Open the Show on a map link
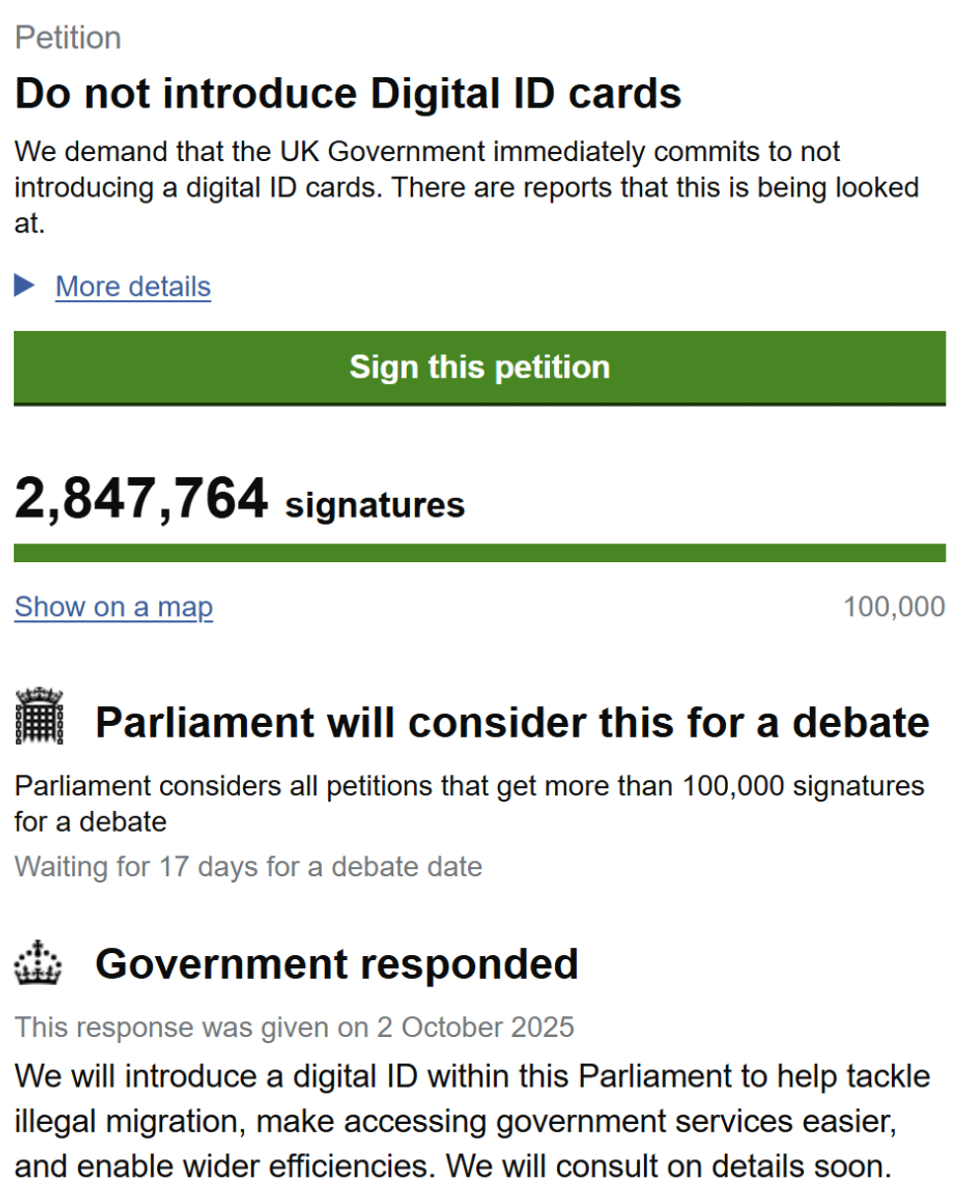Viewport: 968px width, 1201px height. tap(114, 606)
